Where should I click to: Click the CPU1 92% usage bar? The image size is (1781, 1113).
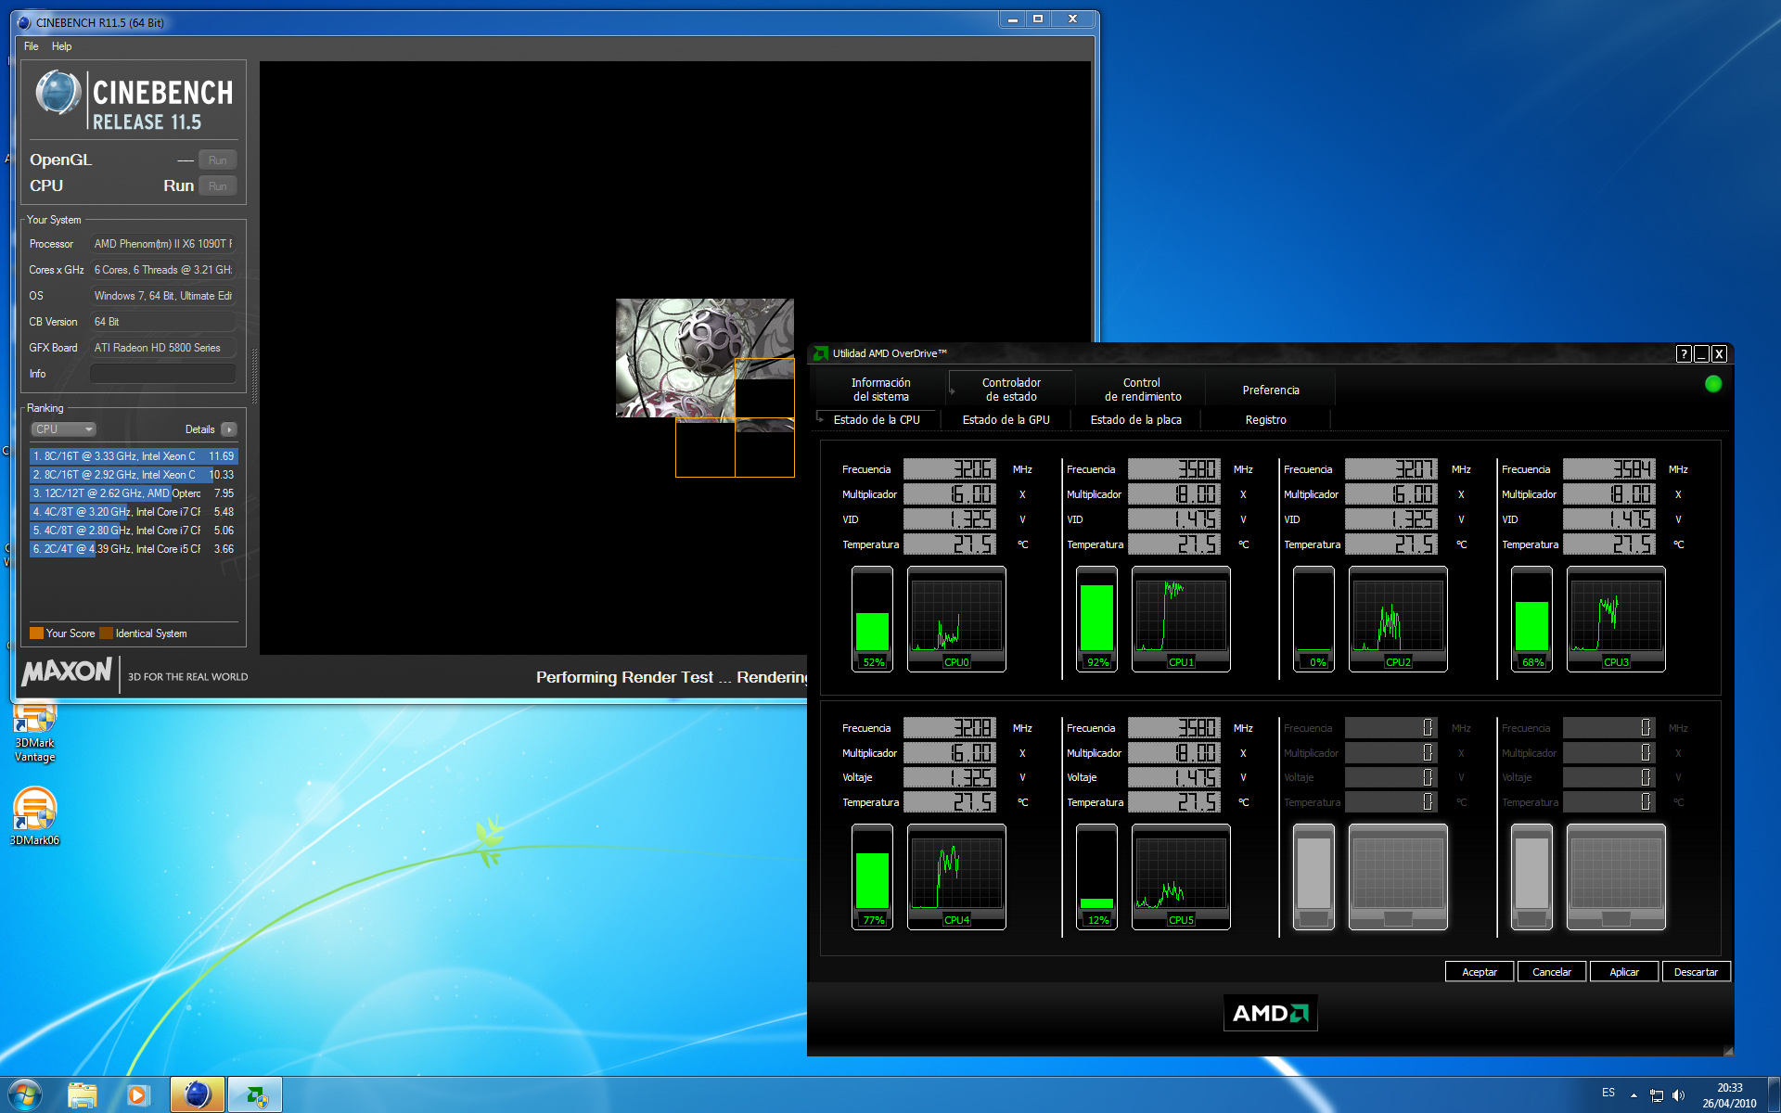point(1096,618)
